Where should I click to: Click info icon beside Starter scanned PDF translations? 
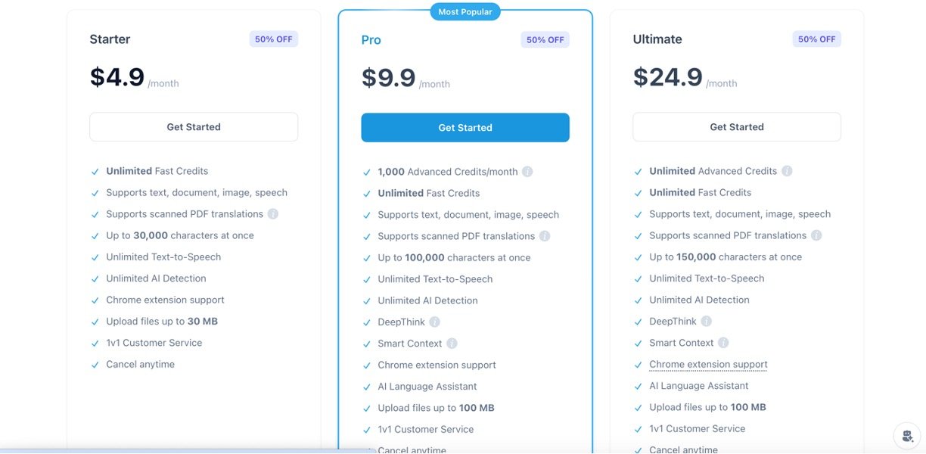pyautogui.click(x=273, y=214)
